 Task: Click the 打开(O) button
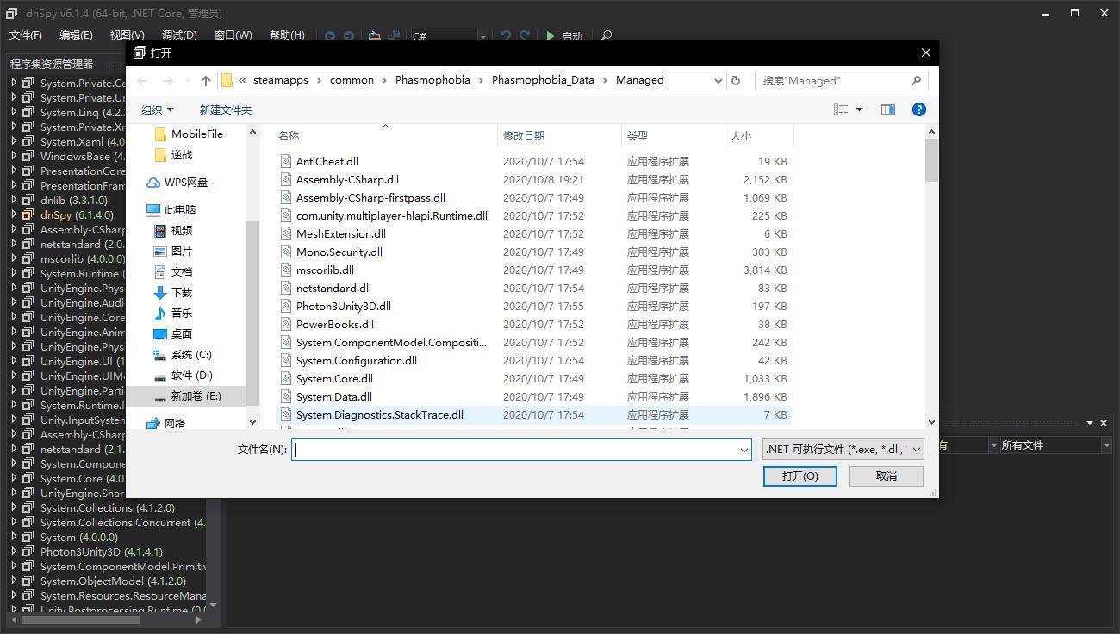pyautogui.click(x=800, y=475)
